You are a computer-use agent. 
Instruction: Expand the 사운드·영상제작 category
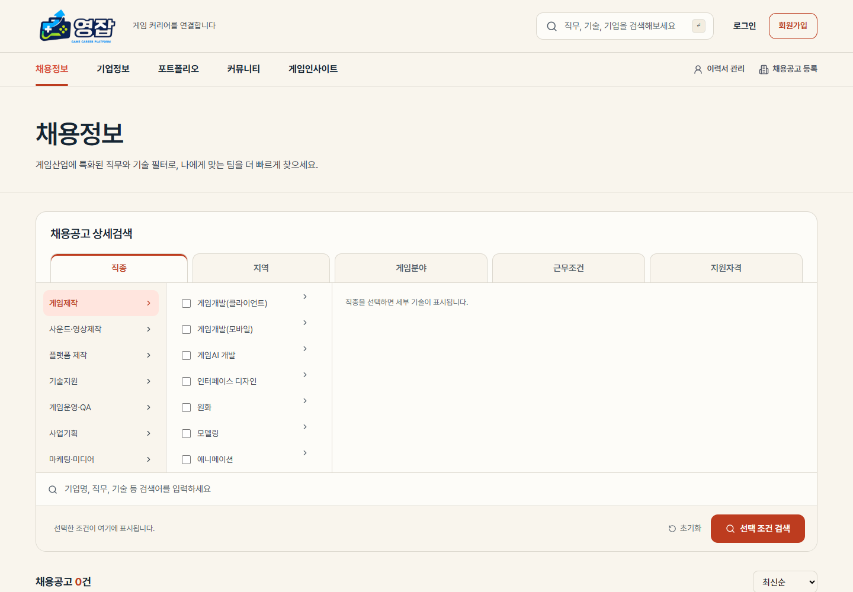click(101, 329)
